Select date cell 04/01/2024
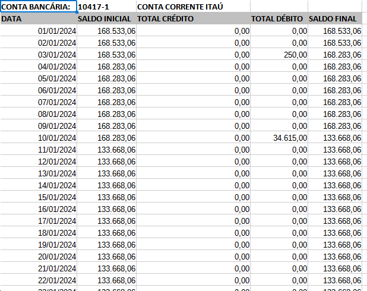 tap(39, 67)
